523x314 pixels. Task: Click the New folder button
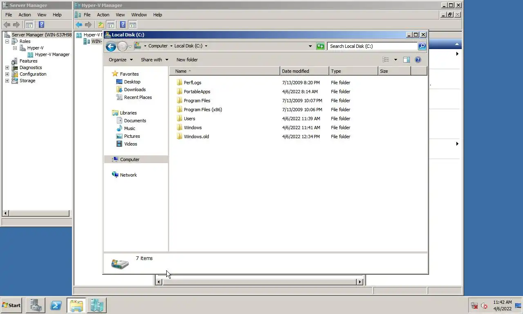tap(187, 60)
